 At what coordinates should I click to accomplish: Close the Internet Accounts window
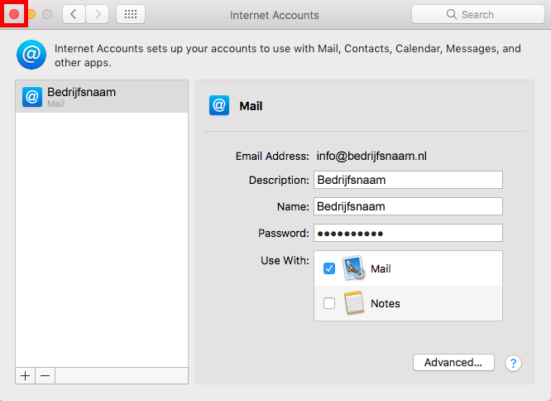coord(14,14)
